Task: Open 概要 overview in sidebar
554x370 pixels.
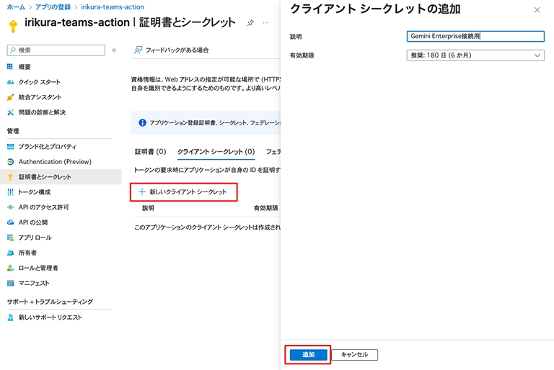Action: click(x=25, y=67)
